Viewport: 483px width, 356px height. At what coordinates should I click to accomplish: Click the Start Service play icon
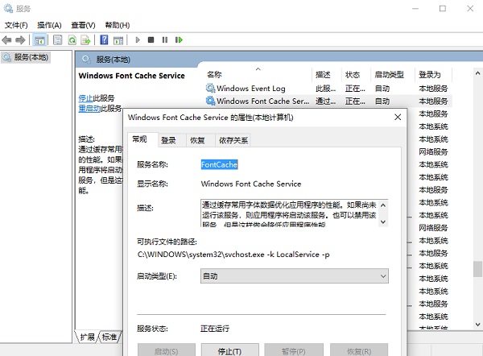click(x=138, y=39)
